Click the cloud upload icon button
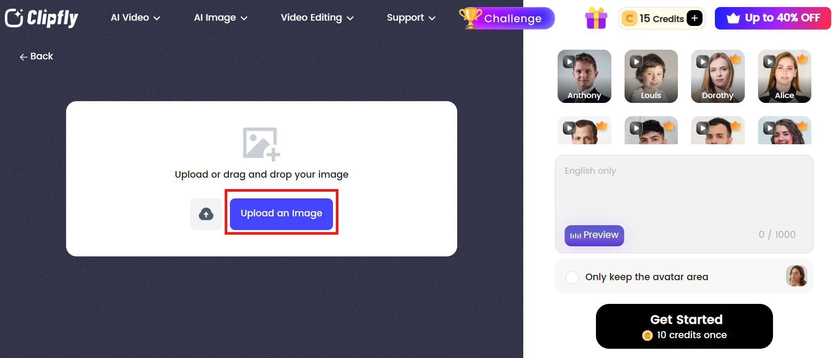The image size is (836, 358). 206,214
